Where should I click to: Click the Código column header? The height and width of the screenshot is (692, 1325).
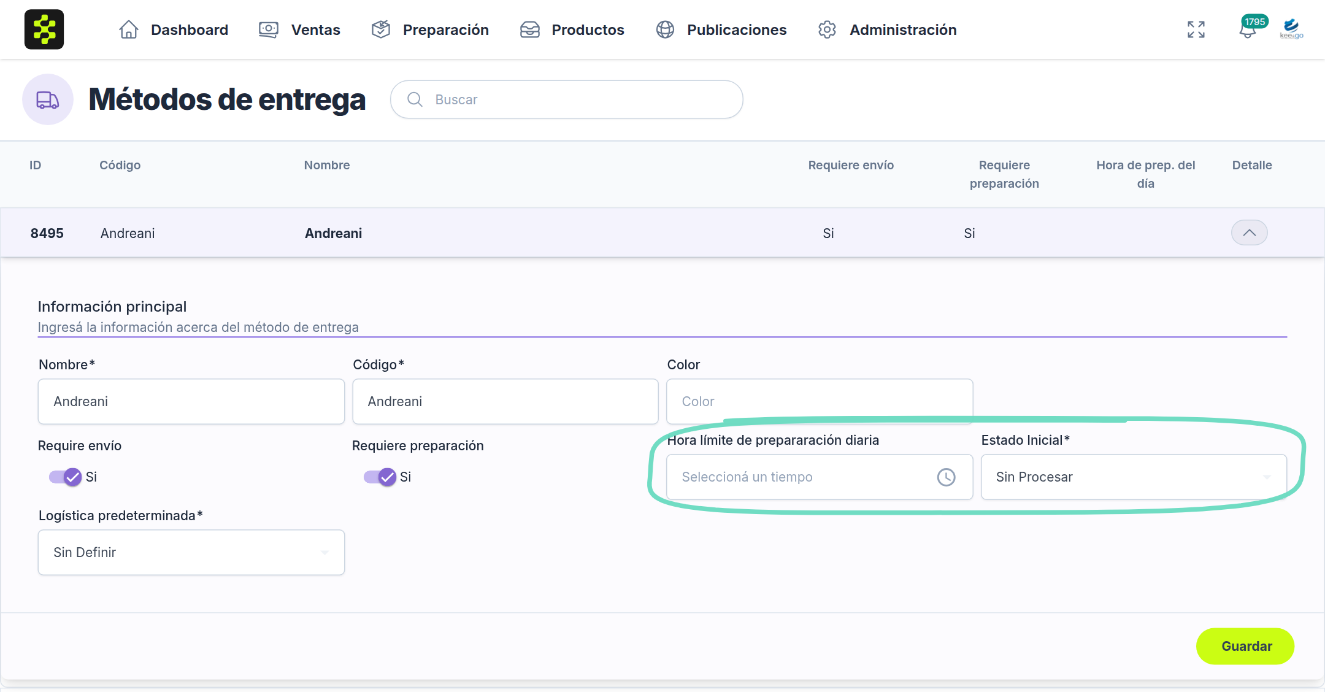point(120,165)
